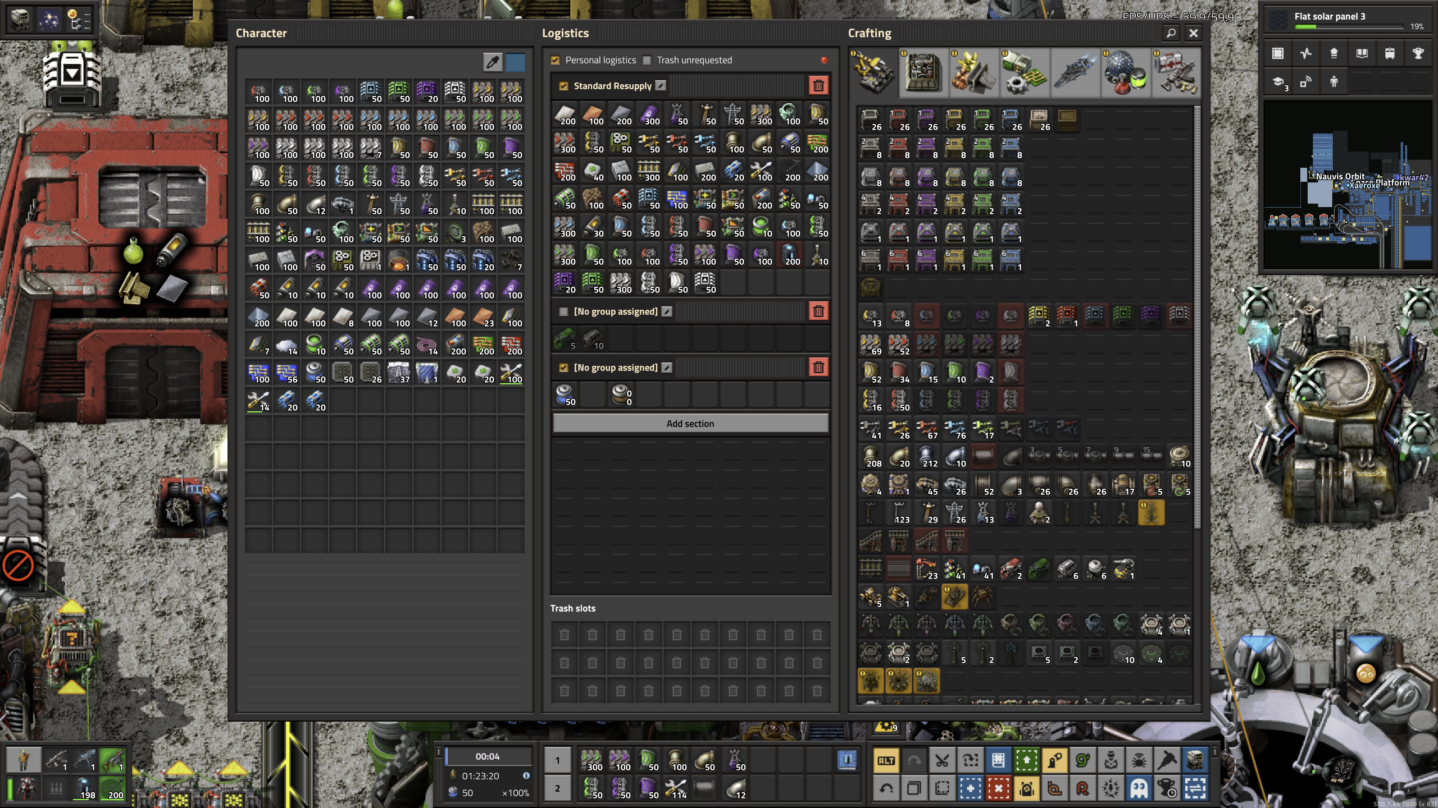The image size is (1438, 808).
Task: Select the green wire shortcut
Action: coord(1083,761)
